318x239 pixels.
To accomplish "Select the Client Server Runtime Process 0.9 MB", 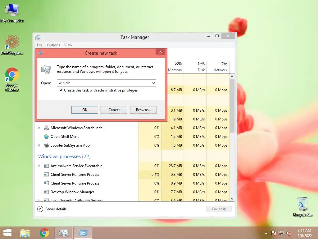I will [x=75, y=183].
